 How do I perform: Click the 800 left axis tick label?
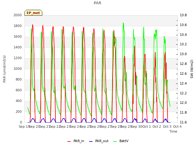(19, 80)
